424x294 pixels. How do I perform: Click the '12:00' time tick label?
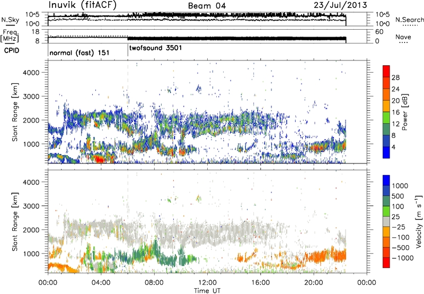coord(207,283)
